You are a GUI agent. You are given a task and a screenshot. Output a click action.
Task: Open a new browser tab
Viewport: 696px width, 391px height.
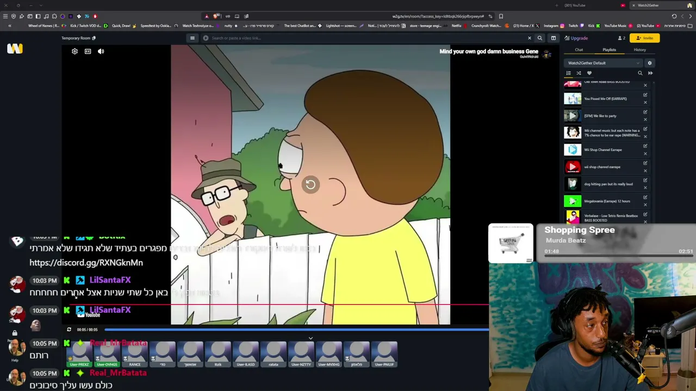pos(556,5)
